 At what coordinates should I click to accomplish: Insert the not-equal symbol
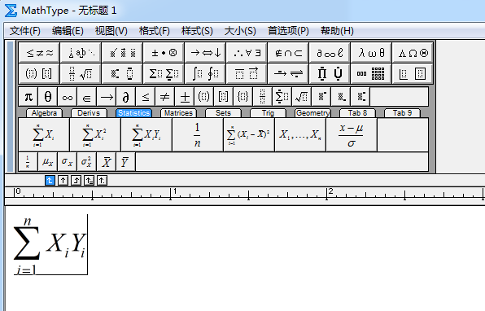[x=165, y=97]
